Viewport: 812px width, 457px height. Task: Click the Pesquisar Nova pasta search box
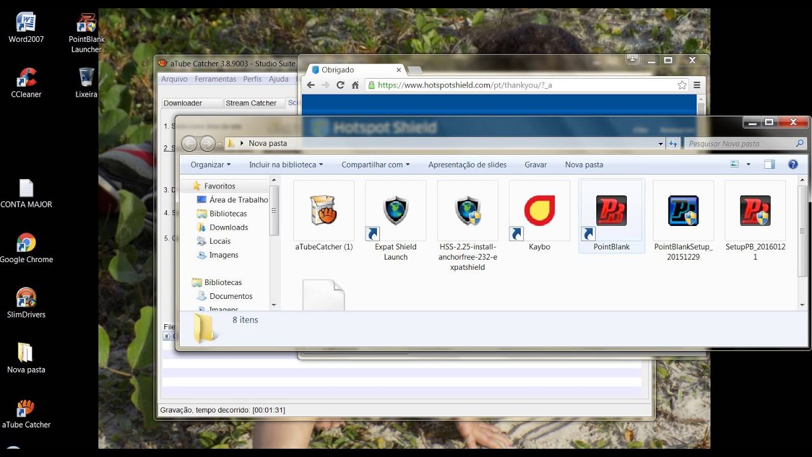(x=746, y=143)
